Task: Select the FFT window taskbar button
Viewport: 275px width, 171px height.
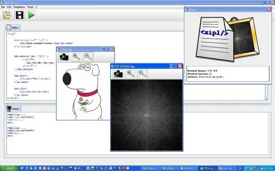Action: coord(208,168)
